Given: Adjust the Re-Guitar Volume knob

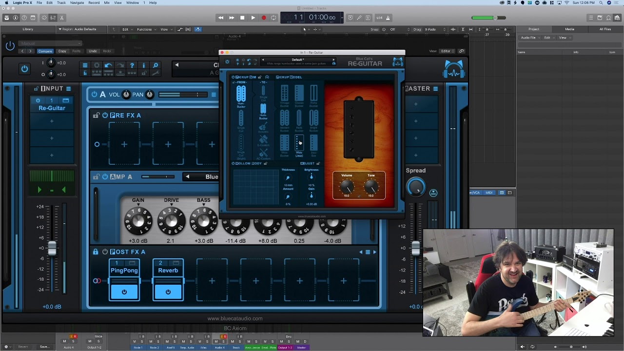Looking at the screenshot, I should 347,186.
